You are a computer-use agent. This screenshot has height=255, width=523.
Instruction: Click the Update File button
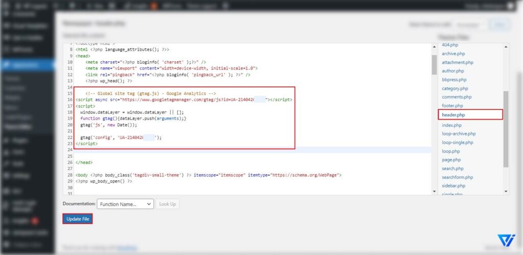(78, 219)
